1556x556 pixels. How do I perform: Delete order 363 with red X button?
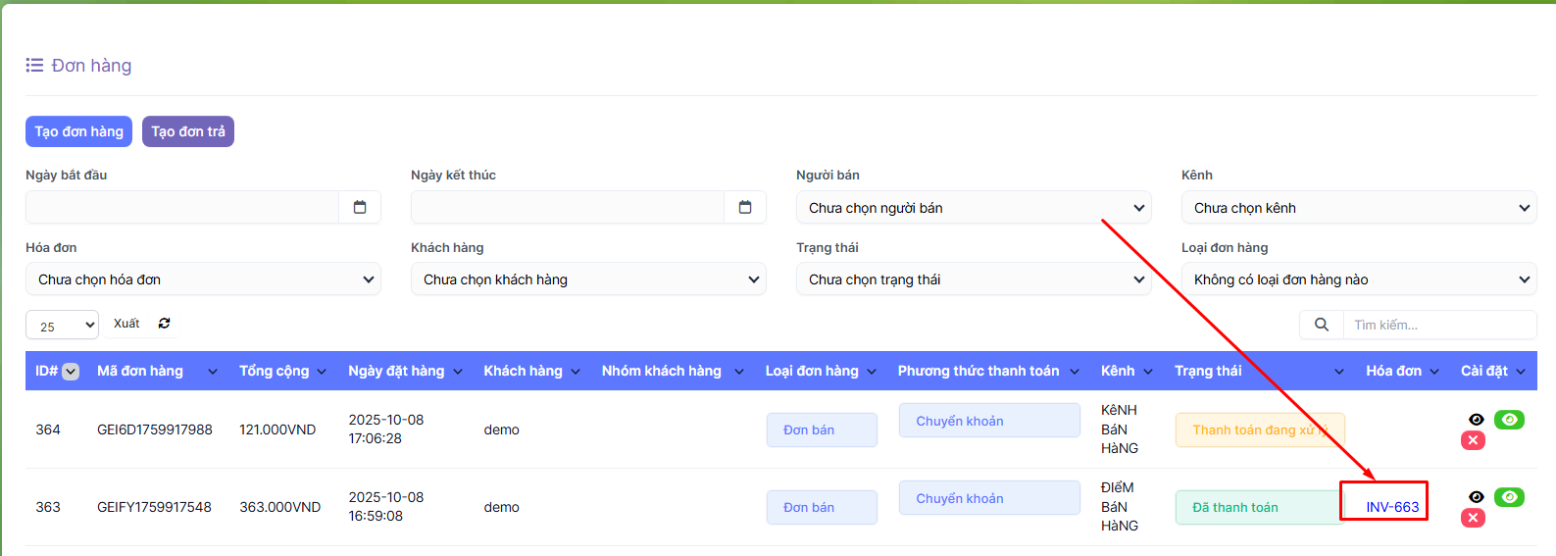(1473, 518)
